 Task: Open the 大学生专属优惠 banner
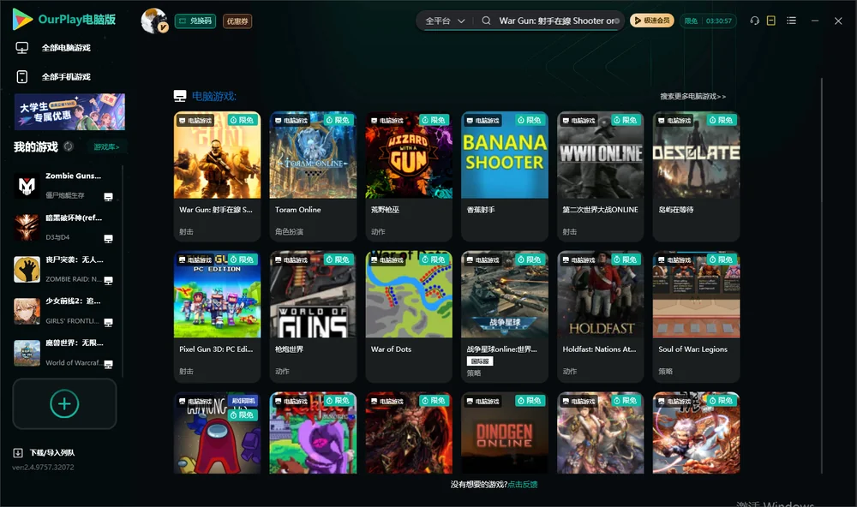click(x=69, y=111)
